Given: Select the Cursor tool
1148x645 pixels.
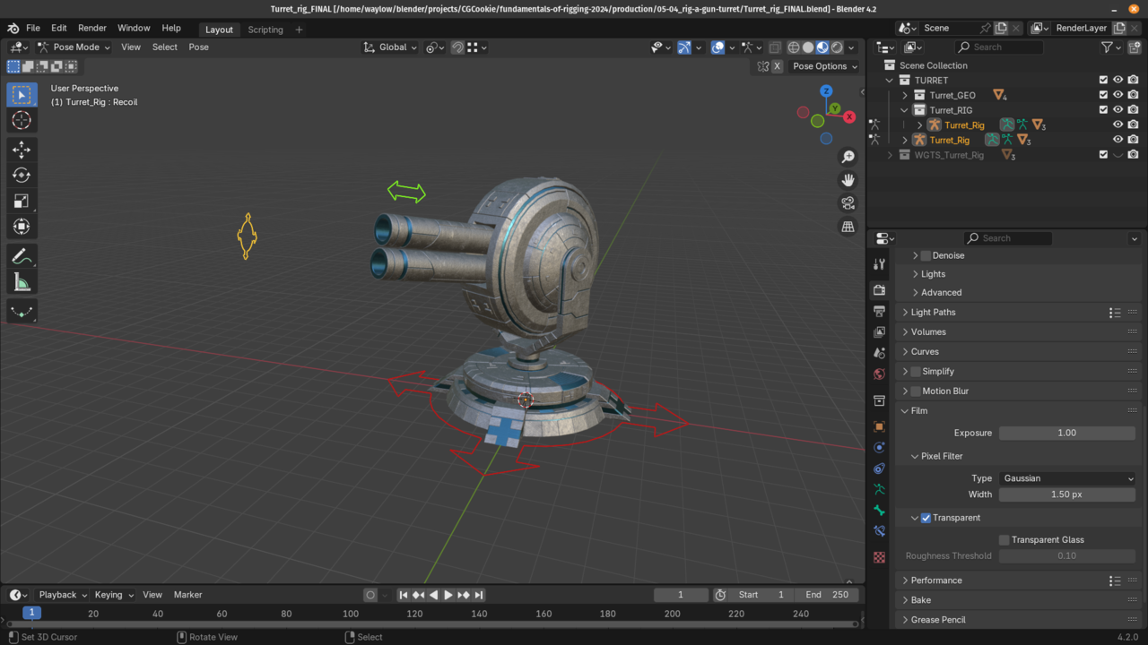Looking at the screenshot, I should [x=22, y=120].
